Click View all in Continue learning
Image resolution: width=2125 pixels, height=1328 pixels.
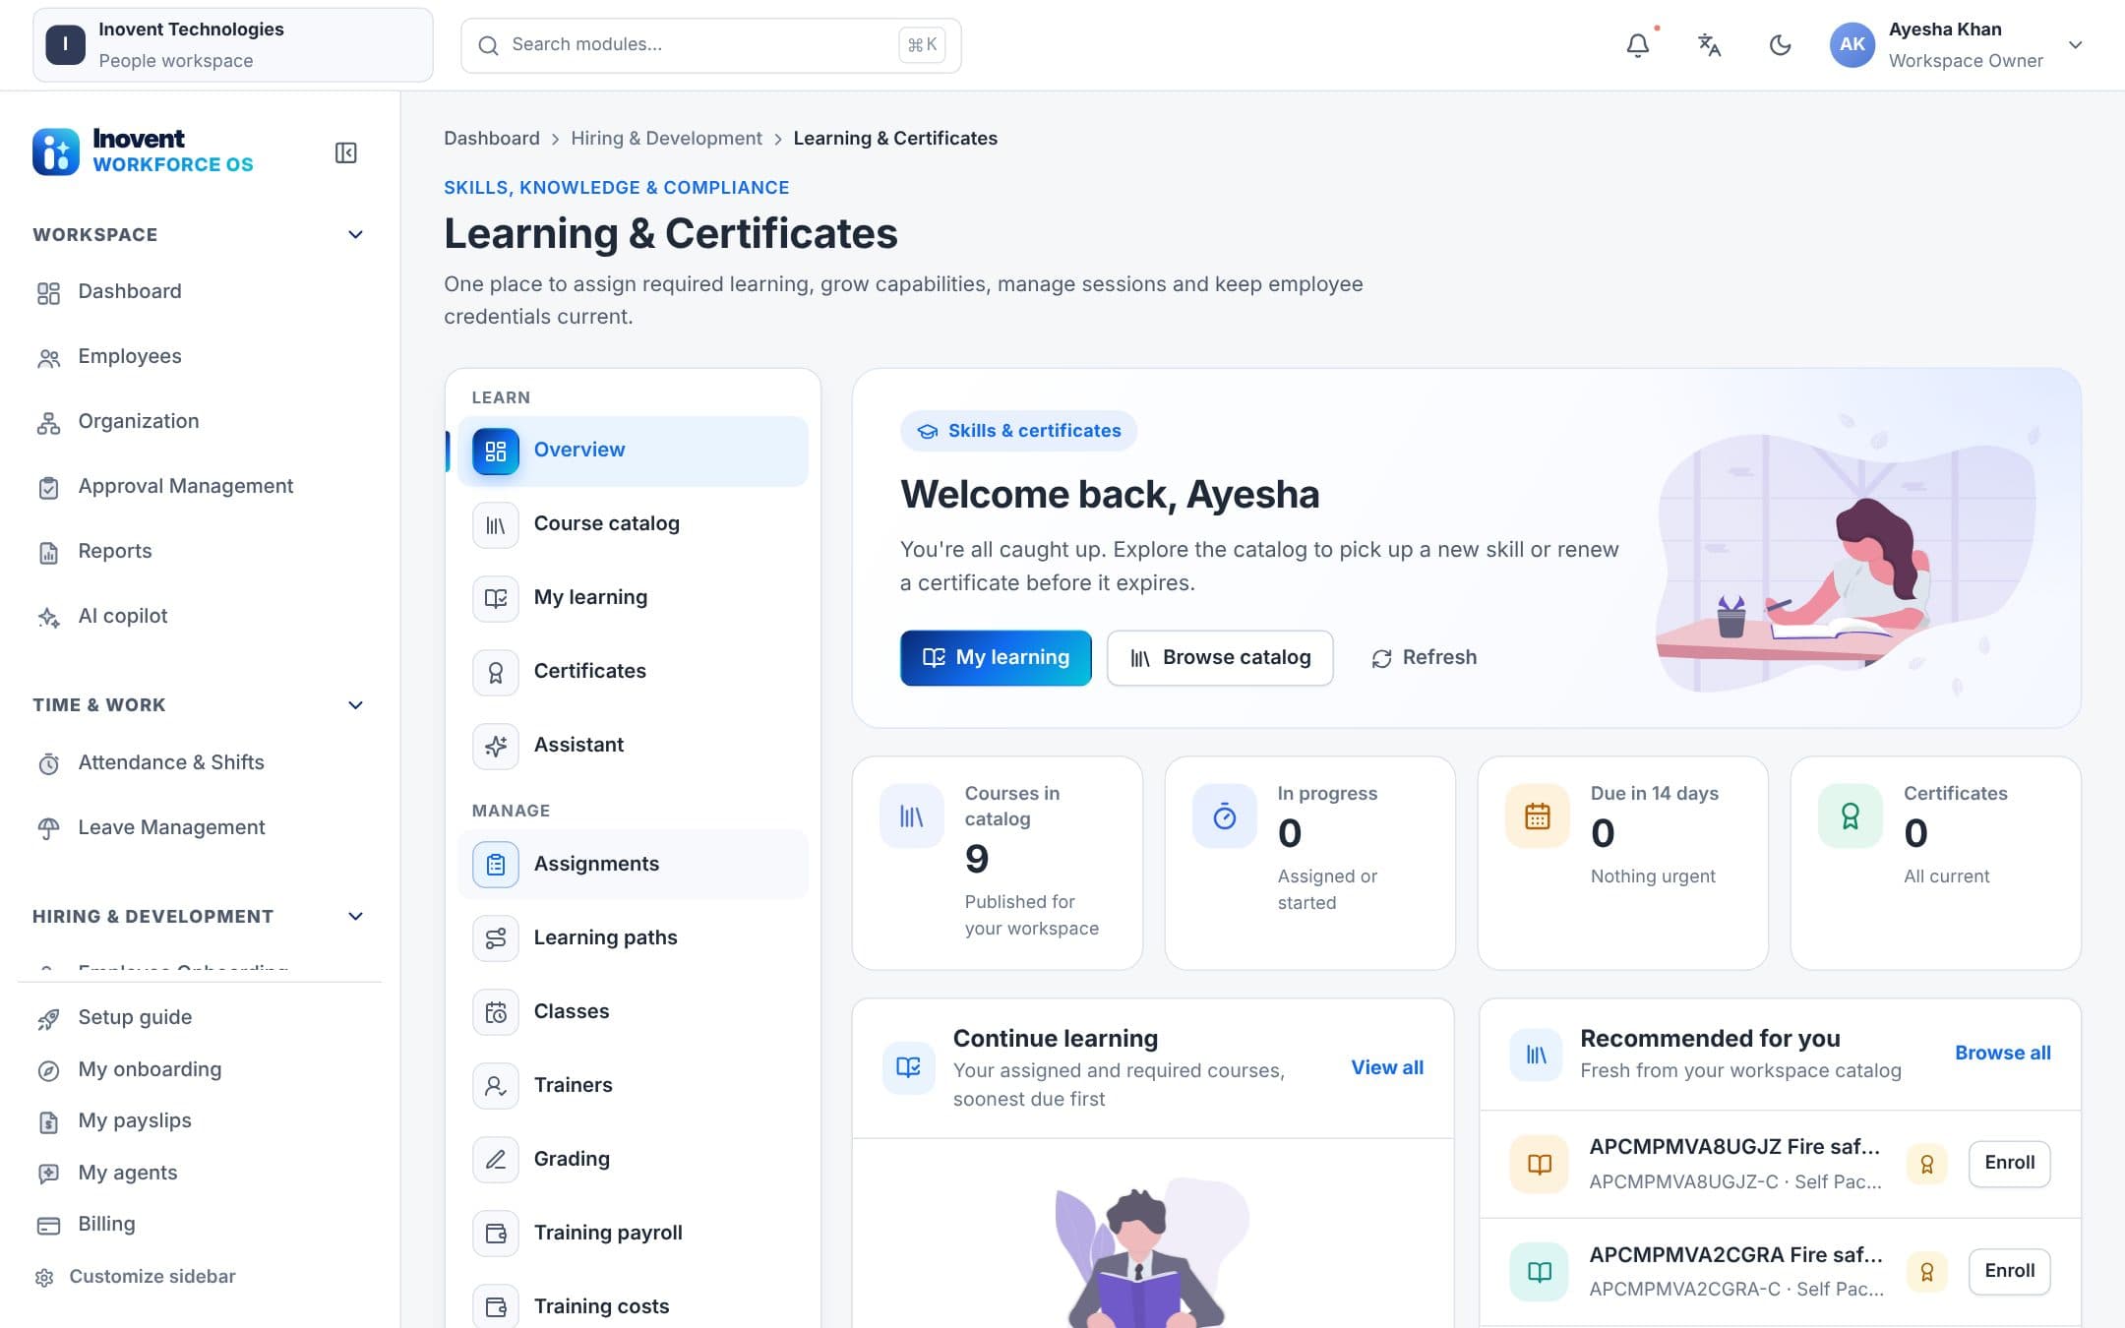click(1387, 1067)
